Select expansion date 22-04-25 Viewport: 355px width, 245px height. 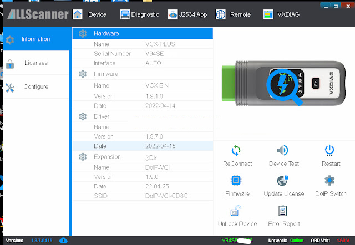tap(157, 186)
